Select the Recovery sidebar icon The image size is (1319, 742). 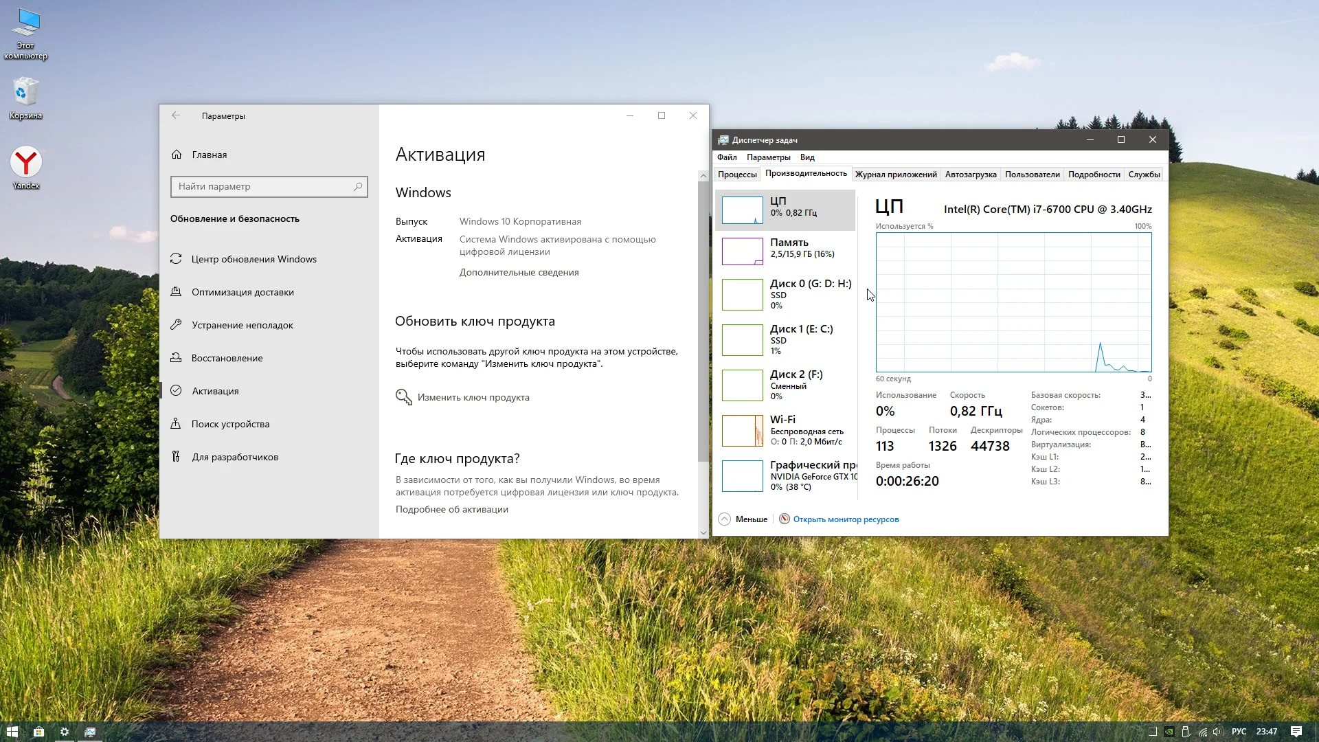[177, 358]
